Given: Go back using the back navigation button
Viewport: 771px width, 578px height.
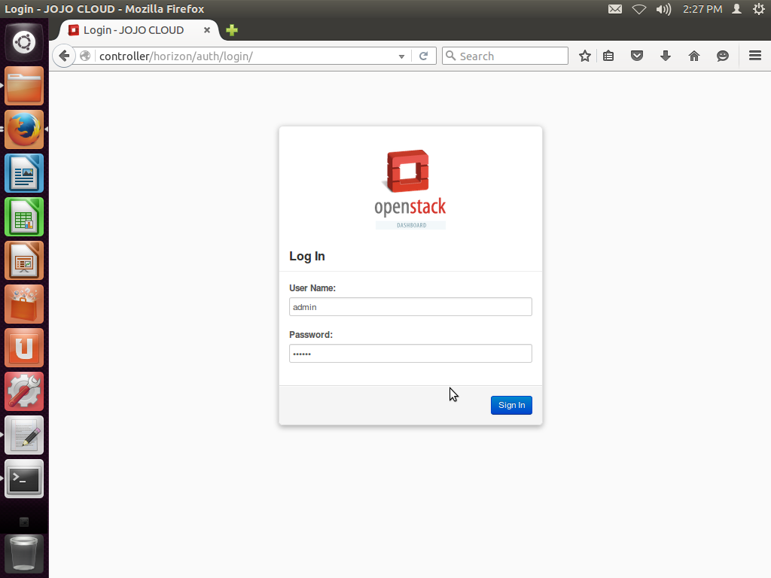Looking at the screenshot, I should point(64,55).
